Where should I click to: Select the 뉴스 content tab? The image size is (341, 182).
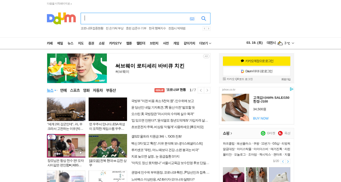(50, 90)
